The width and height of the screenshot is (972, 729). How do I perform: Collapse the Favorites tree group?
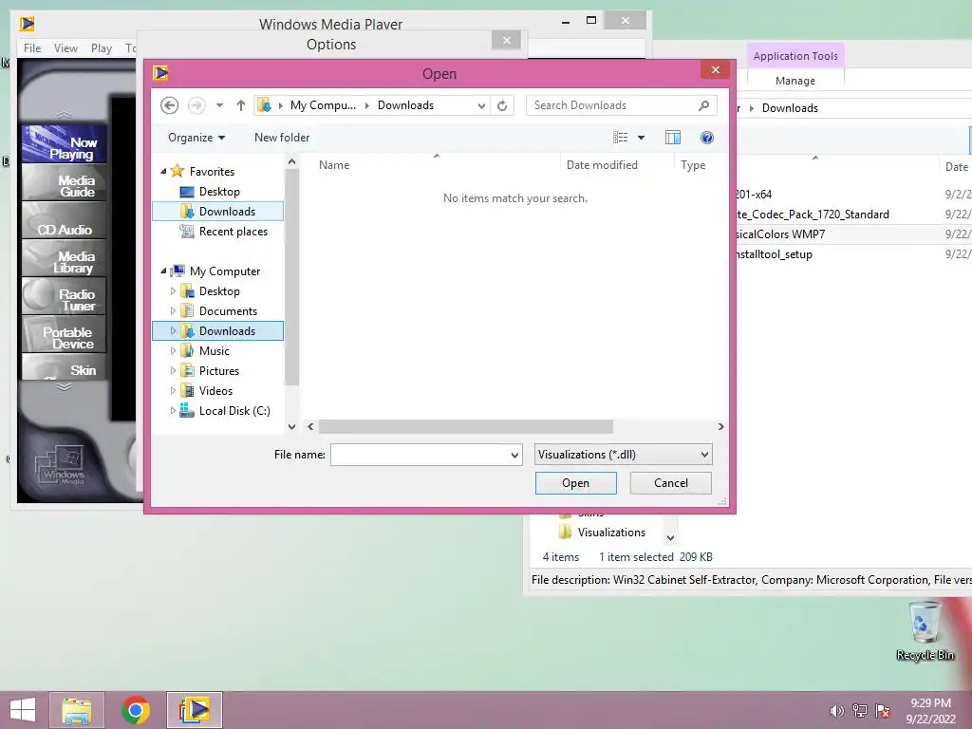coord(163,171)
